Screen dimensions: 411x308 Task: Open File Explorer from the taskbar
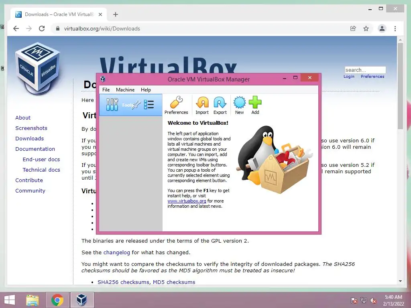point(32,300)
